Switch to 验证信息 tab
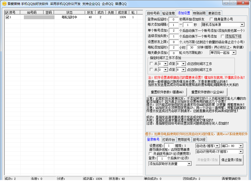Screen dimensions: 251x186 tap(168, 13)
